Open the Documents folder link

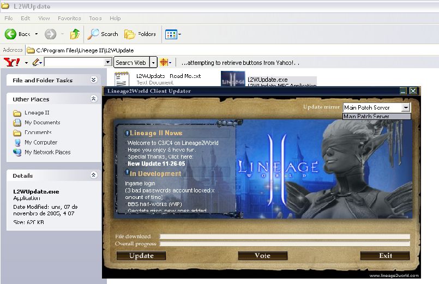38,132
